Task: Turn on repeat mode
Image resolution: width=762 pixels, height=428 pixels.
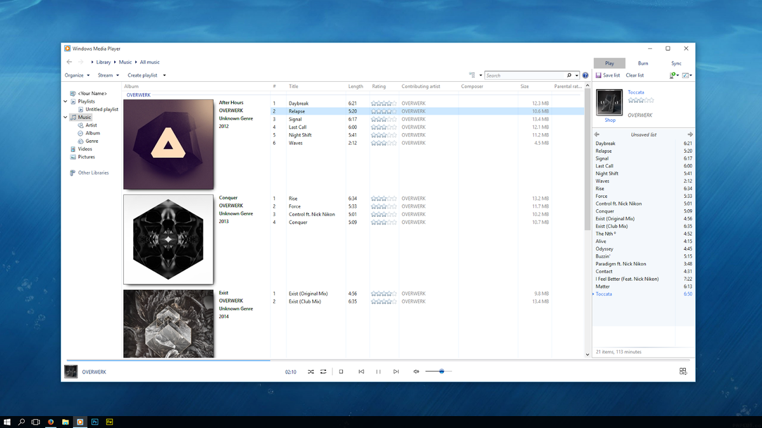Action: point(323,372)
